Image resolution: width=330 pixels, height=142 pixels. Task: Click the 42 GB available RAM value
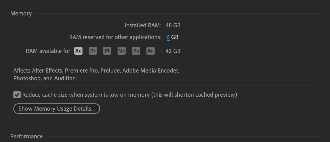(173, 51)
